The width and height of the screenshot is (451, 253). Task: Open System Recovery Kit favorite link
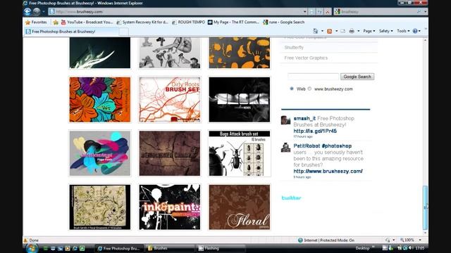tap(142, 22)
